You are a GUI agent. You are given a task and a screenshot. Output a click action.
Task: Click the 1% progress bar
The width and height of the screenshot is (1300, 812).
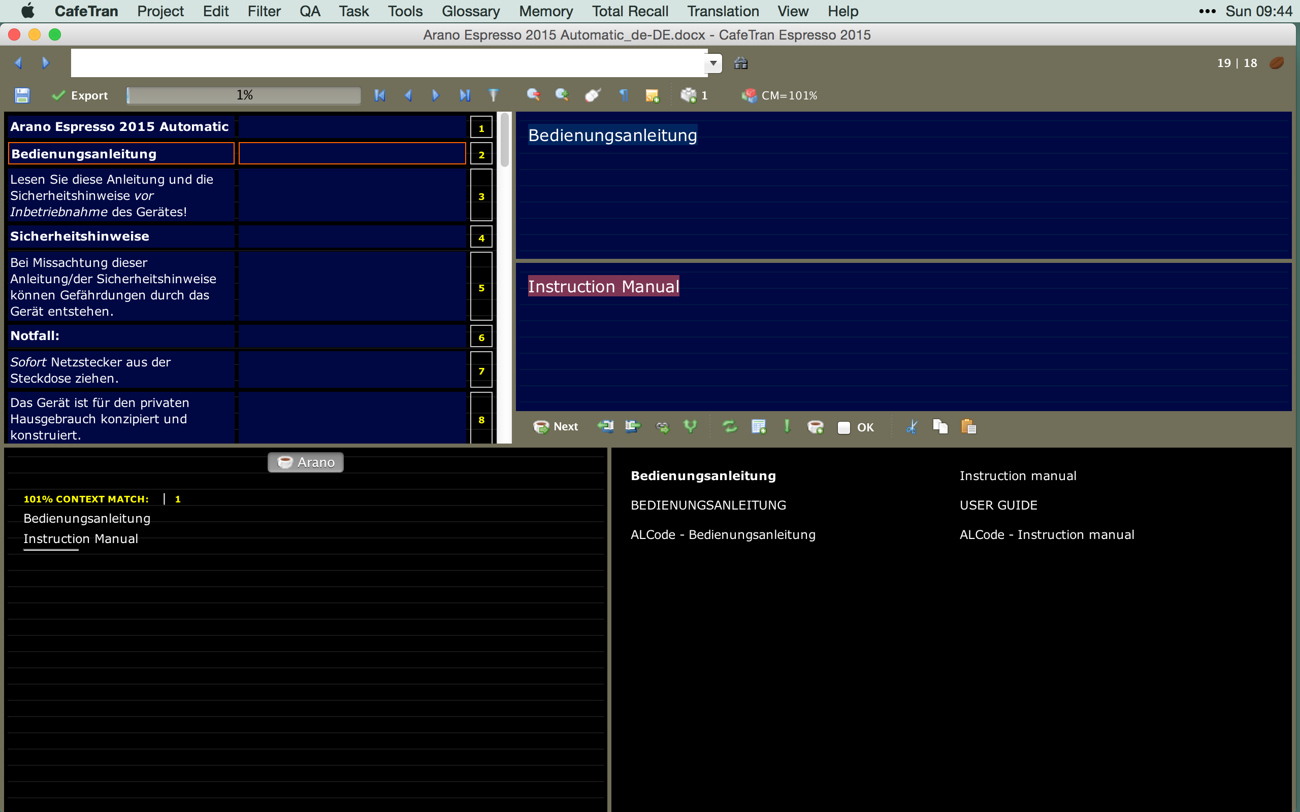click(244, 95)
